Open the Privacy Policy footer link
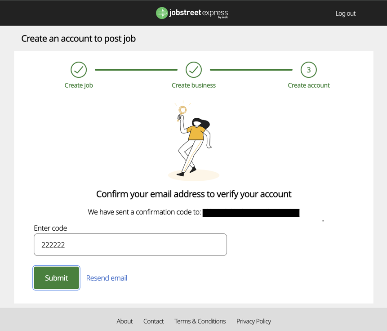 point(254,321)
